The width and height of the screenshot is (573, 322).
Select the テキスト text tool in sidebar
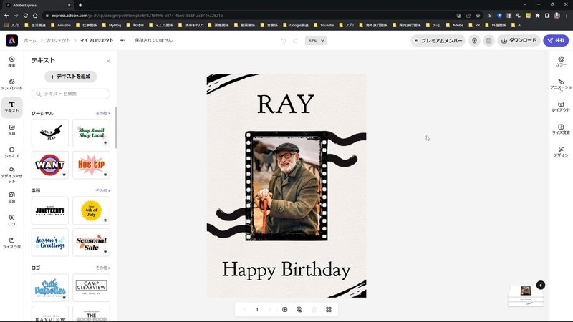click(x=11, y=107)
